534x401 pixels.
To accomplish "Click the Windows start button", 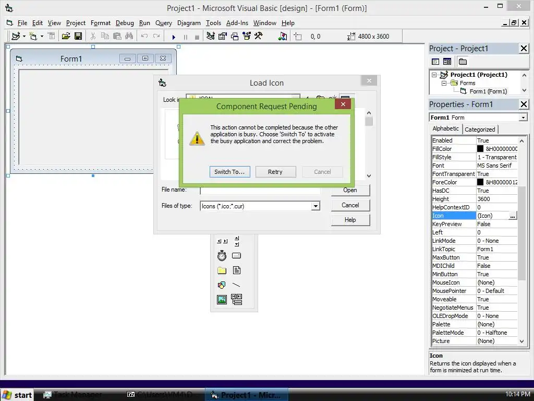I will coord(17,395).
